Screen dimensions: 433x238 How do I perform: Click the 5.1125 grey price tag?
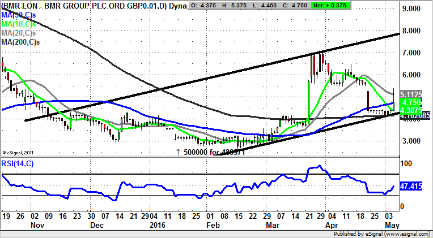[411, 94]
